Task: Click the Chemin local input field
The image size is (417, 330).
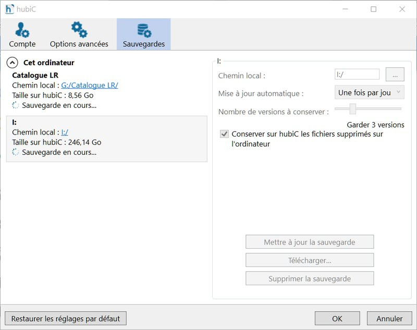Action: [357, 75]
